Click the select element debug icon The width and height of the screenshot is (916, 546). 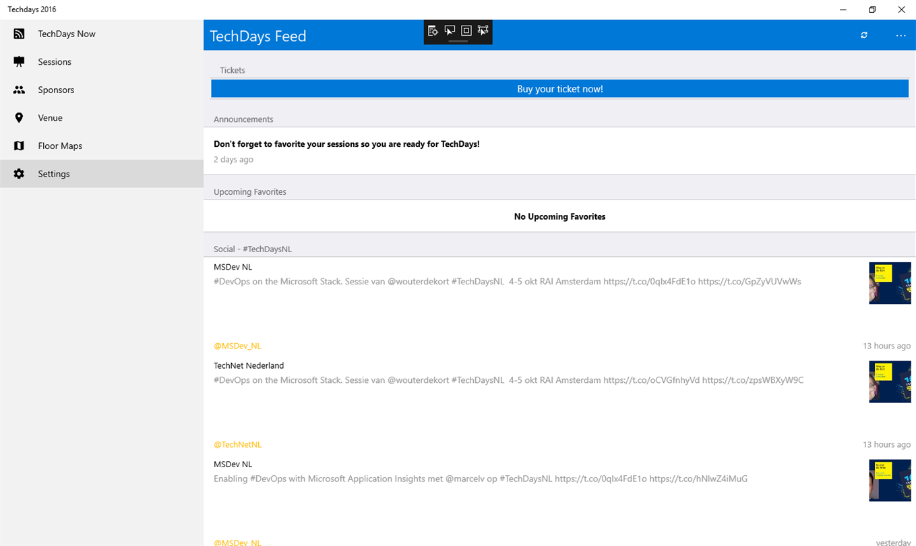(x=450, y=30)
